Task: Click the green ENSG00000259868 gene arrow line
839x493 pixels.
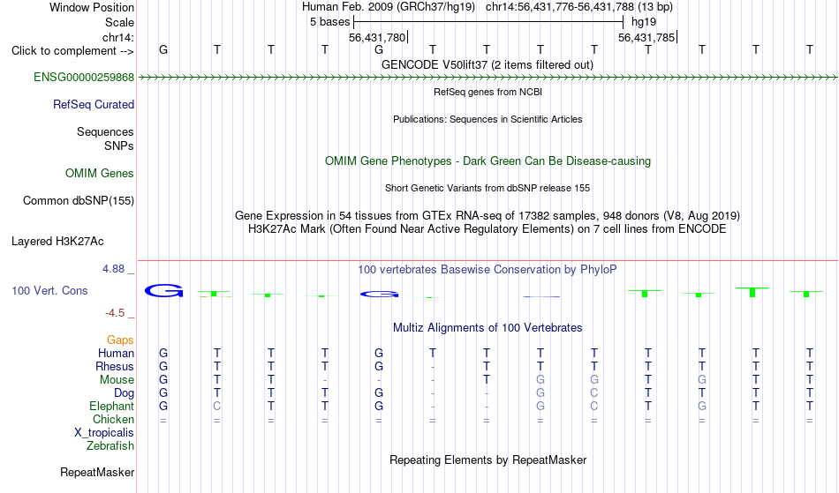Action: click(x=488, y=78)
